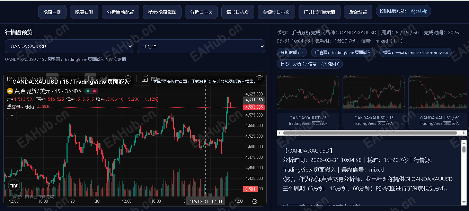The width and height of the screenshot is (469, 211).
Task: Open the OANDA:XAUUSD / 15 screenshot thumbnail
Action: [x=374, y=102]
